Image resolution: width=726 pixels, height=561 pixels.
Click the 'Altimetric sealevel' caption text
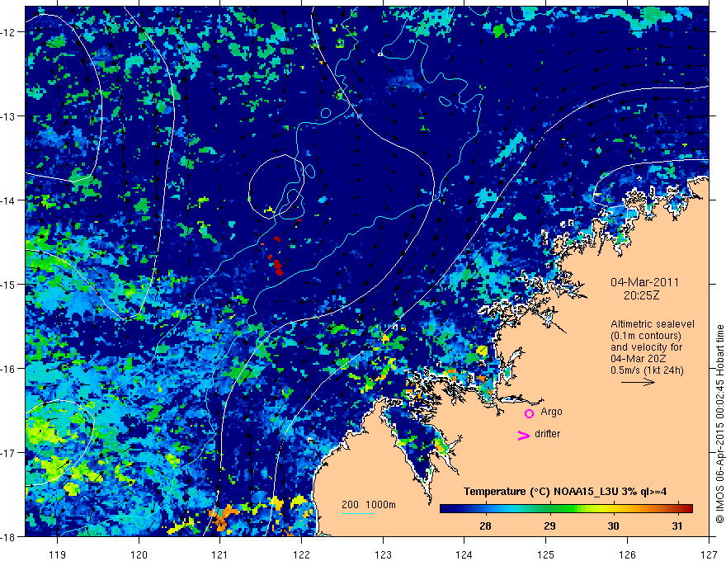click(653, 324)
